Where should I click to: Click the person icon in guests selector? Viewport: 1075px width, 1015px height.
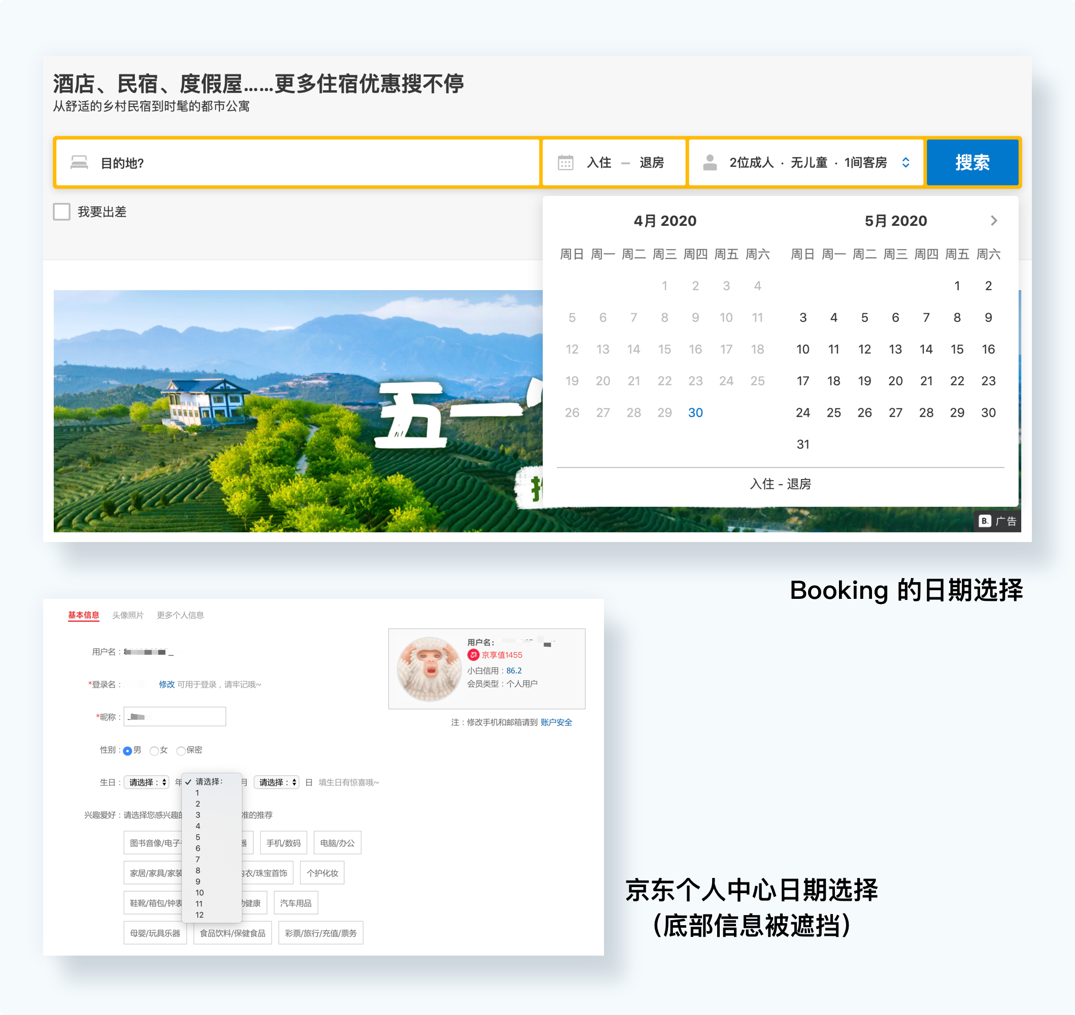pos(710,162)
